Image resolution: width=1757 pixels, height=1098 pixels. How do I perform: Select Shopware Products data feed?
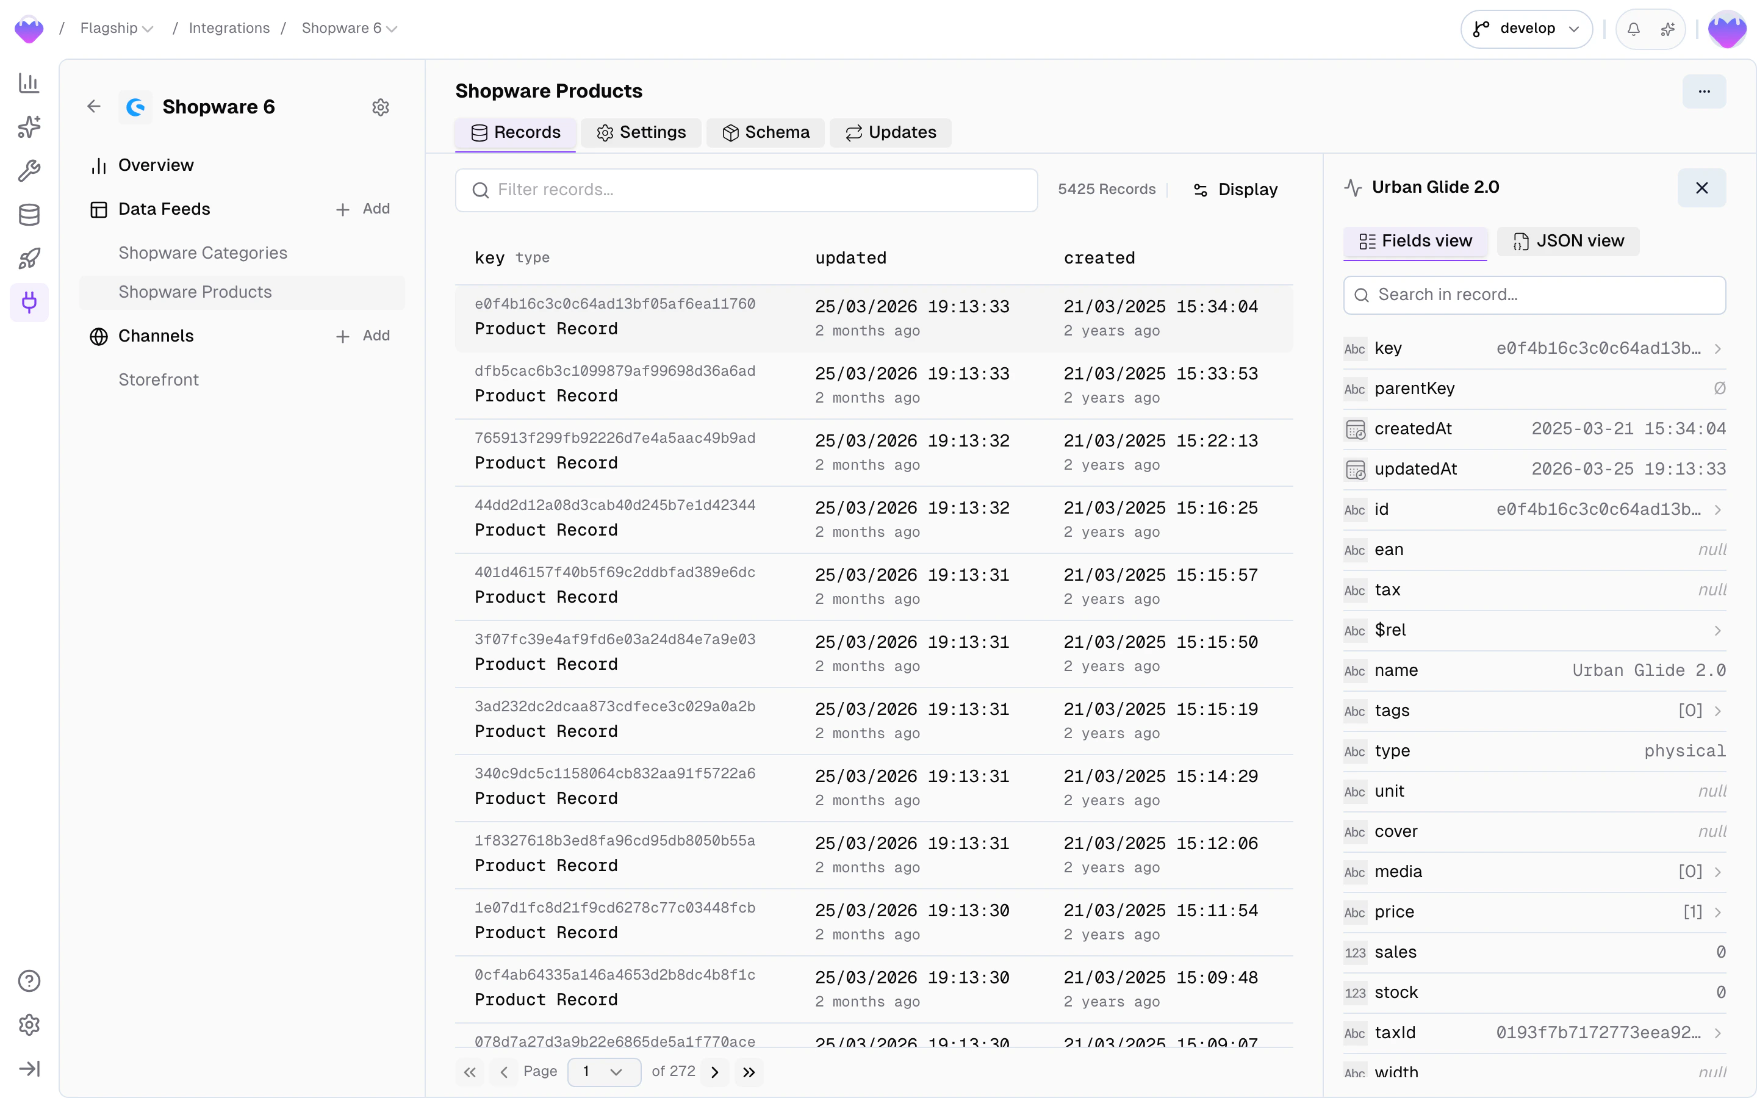242,292
